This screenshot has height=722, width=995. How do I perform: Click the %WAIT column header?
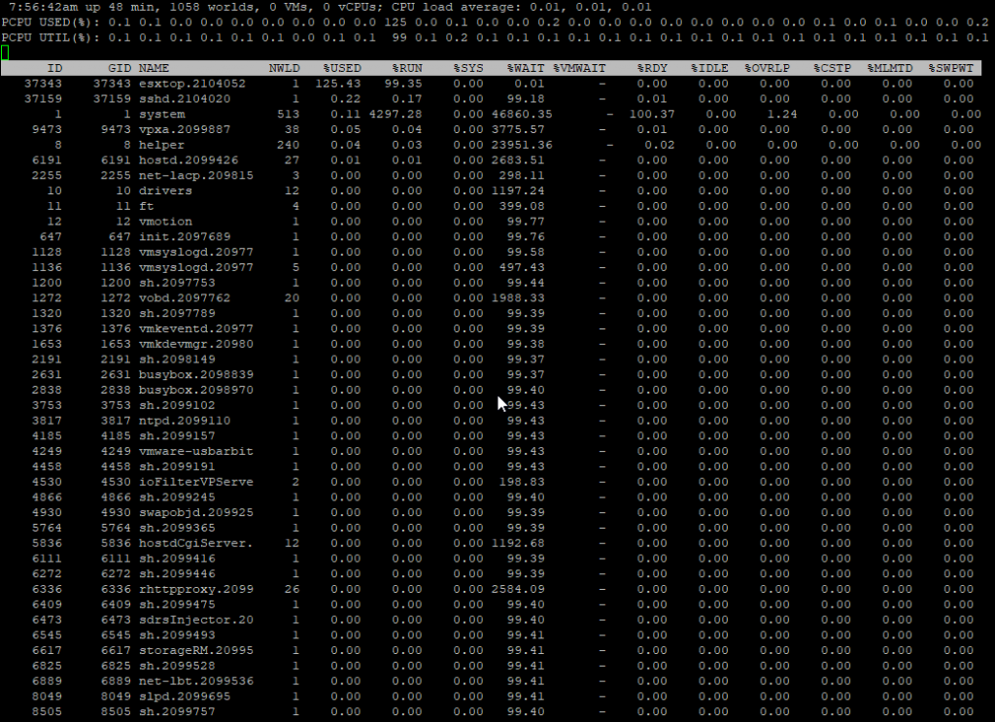pyautogui.click(x=526, y=68)
